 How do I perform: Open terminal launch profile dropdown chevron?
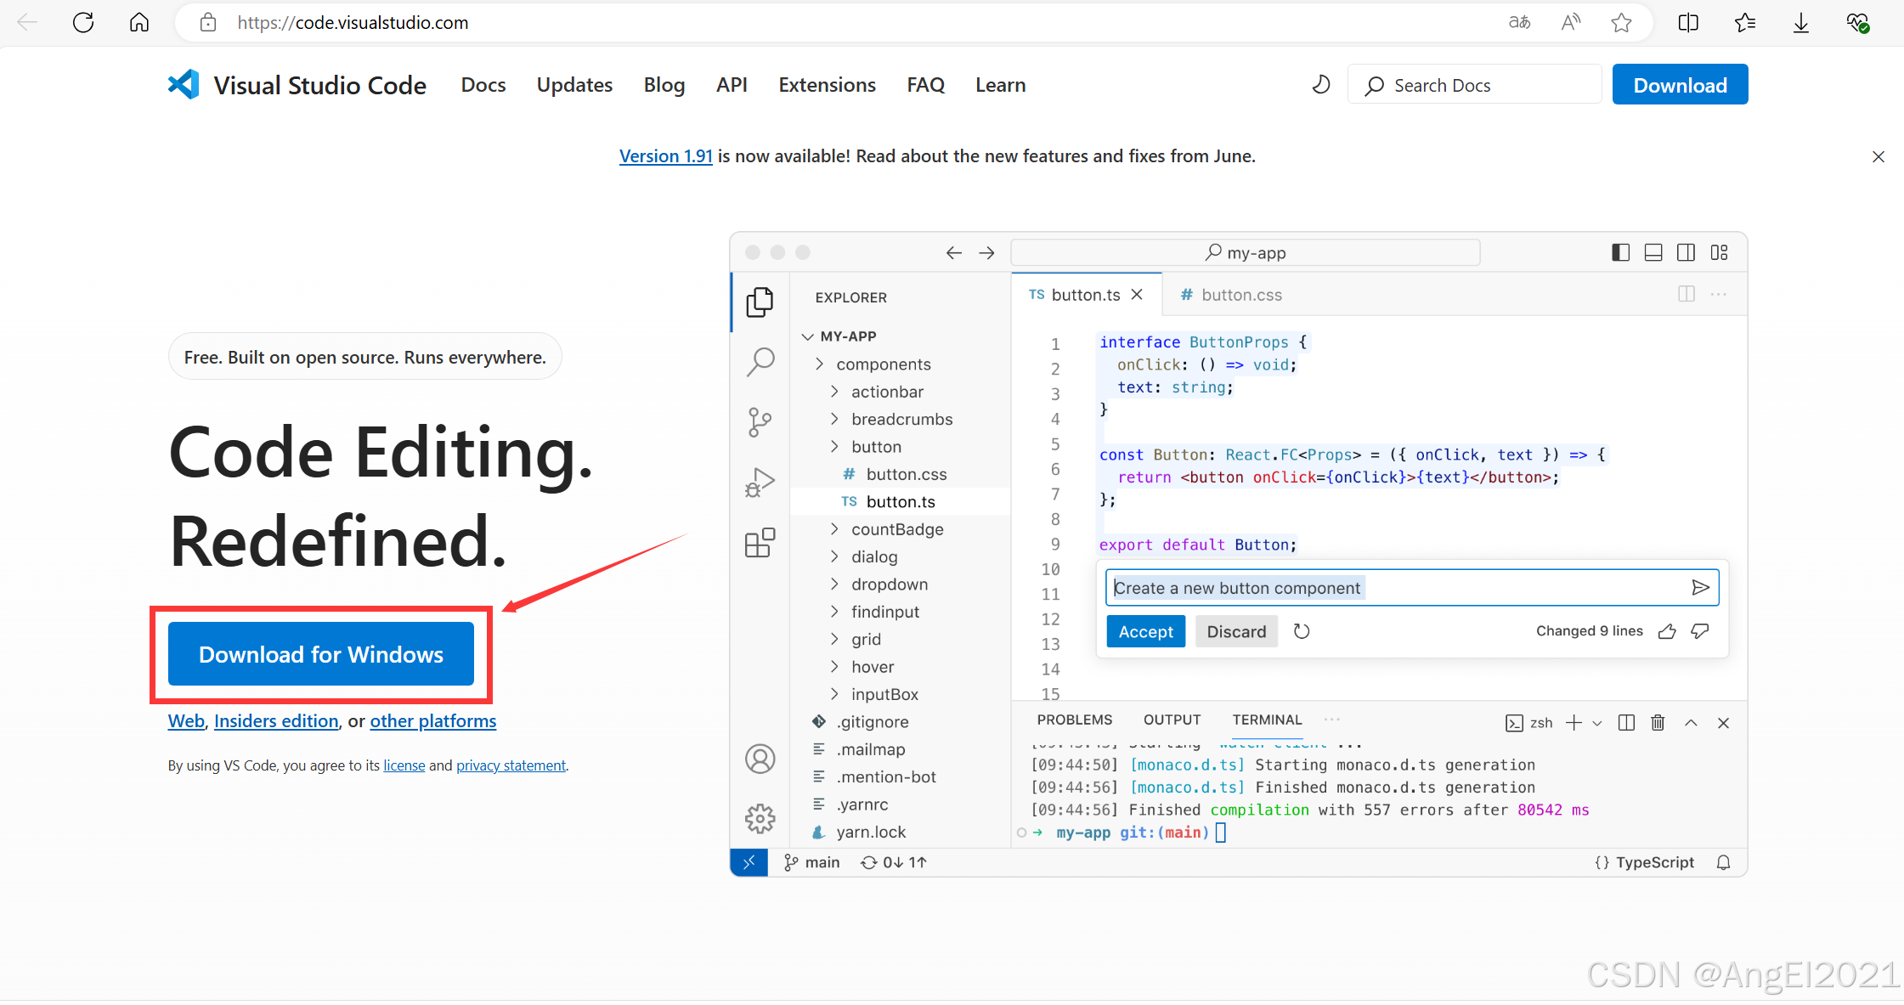[1597, 723]
